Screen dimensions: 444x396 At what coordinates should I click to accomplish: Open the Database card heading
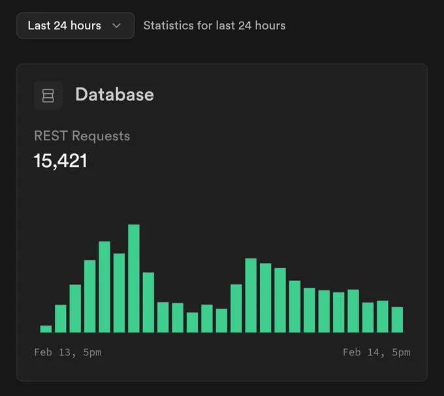point(115,95)
